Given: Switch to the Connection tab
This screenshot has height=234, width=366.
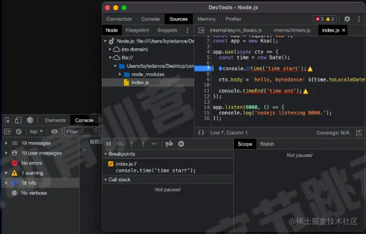Looking at the screenshot, I should [119, 19].
